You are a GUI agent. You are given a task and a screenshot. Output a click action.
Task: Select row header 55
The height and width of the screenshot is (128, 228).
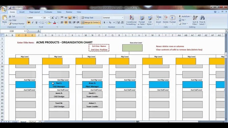coord(2,83)
